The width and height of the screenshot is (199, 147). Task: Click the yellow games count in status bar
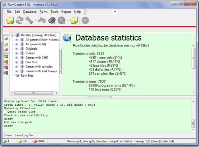pyautogui.click(x=22, y=141)
